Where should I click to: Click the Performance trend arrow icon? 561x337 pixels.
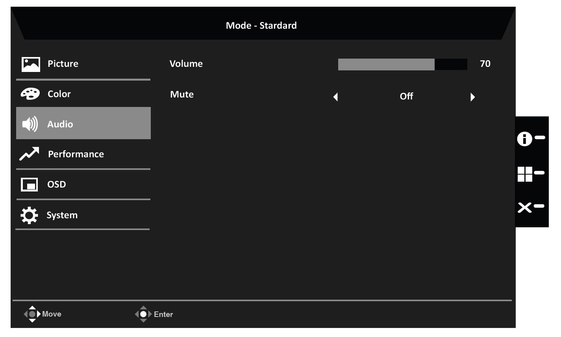pyautogui.click(x=30, y=154)
